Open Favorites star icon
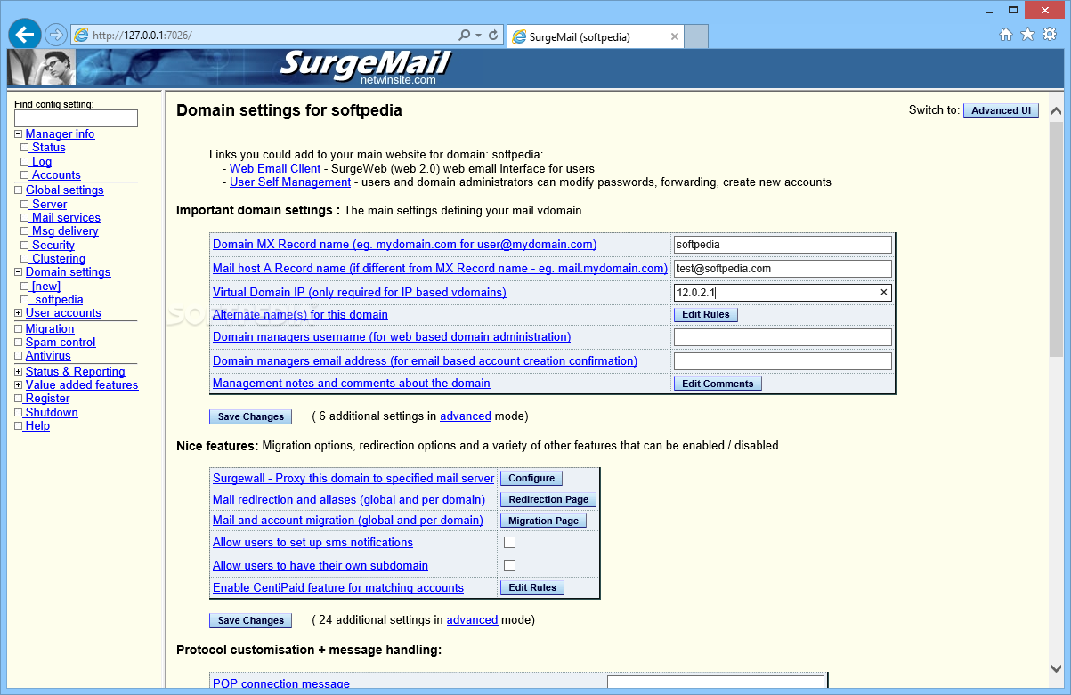Image resolution: width=1071 pixels, height=695 pixels. (x=1027, y=35)
